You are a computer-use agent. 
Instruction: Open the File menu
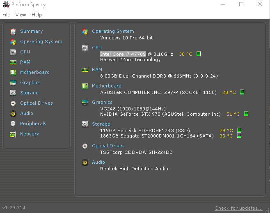(6, 15)
